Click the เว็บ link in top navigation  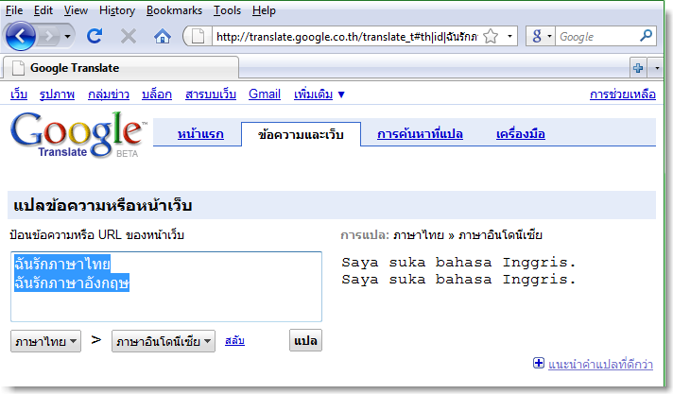19,94
